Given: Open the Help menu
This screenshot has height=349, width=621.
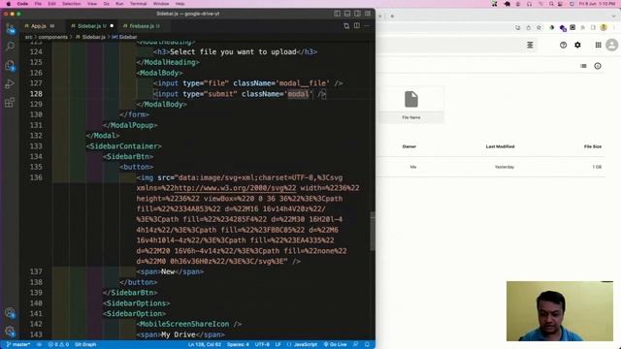Looking at the screenshot, I should (x=180, y=4).
